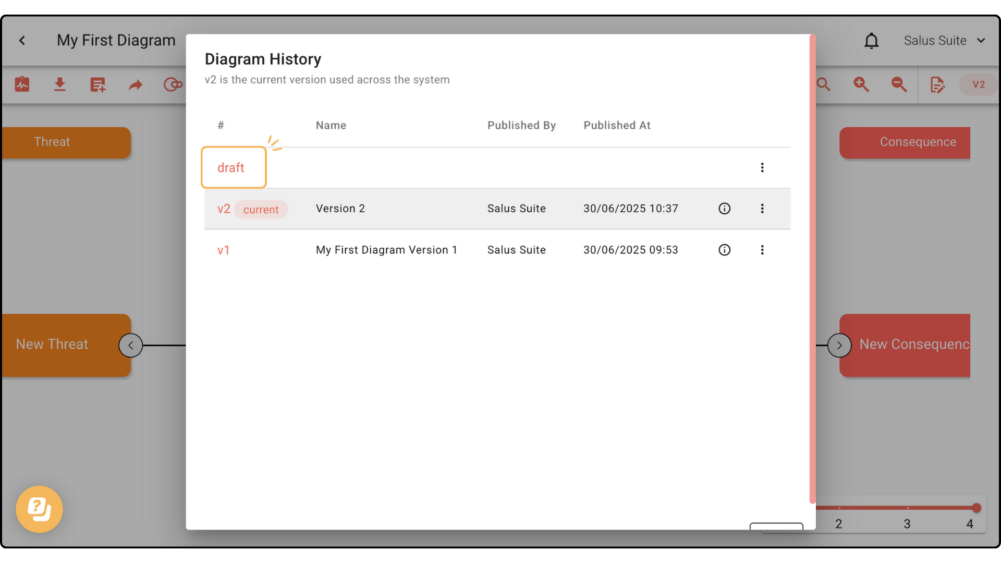Open the draft row options menu
The width and height of the screenshot is (1001, 563).
pos(762,167)
